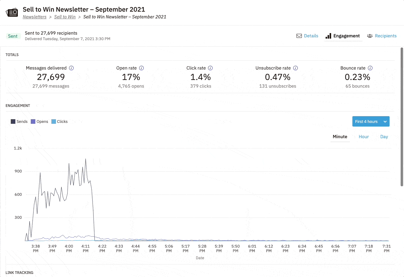
Task: Open the Messages delivered info tooltip icon
Action: click(71, 68)
